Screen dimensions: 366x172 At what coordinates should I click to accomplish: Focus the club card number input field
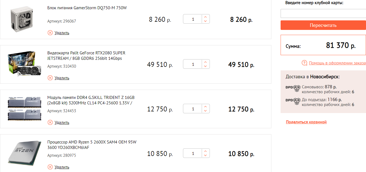point(323,13)
